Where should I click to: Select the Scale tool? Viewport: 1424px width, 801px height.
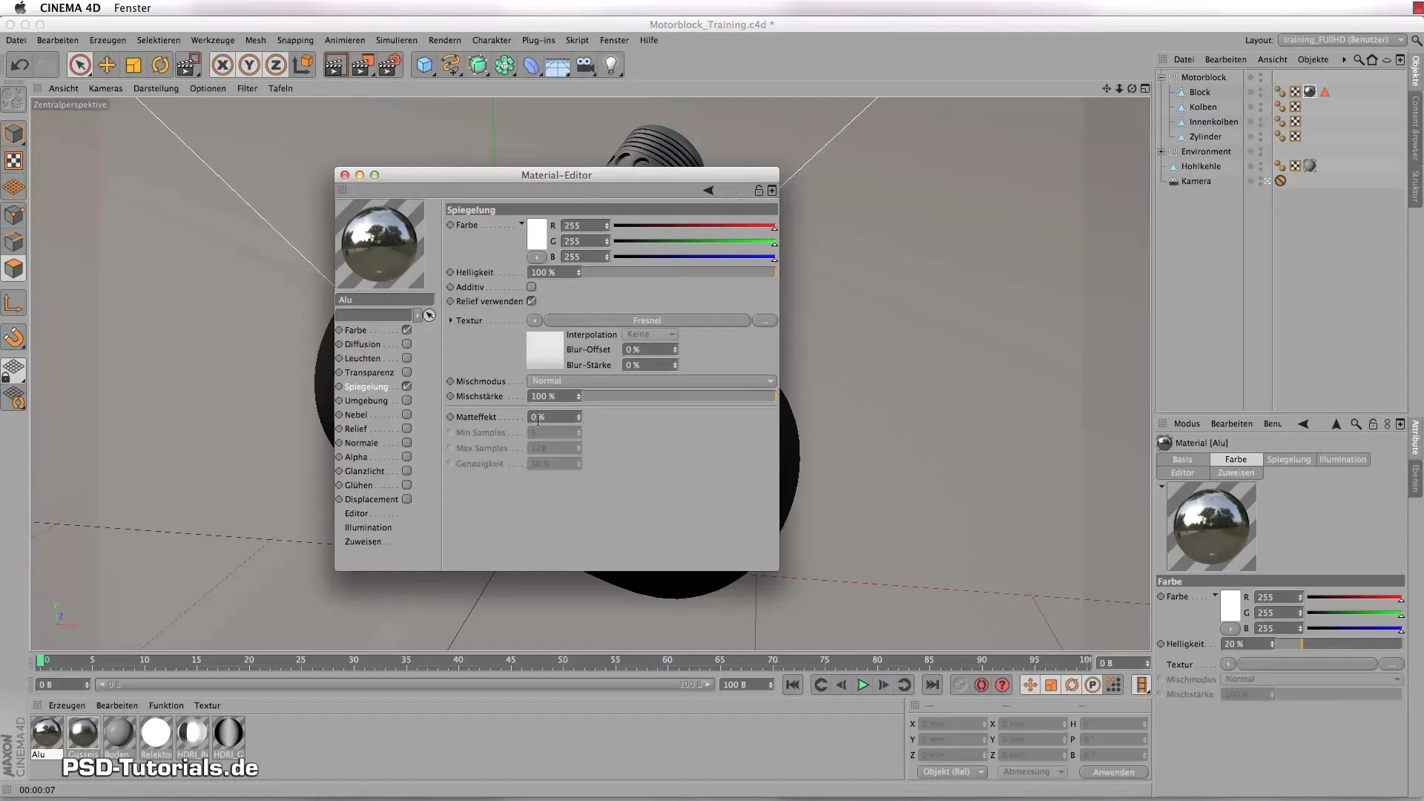pyautogui.click(x=133, y=65)
